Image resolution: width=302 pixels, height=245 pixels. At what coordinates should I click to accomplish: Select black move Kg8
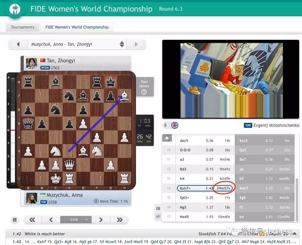point(264,198)
